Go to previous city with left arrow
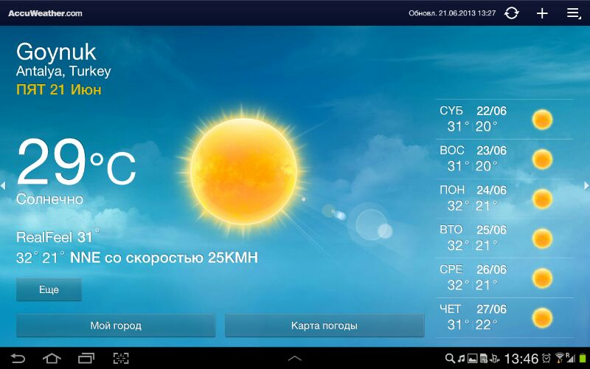The image size is (590, 369). pyautogui.click(x=4, y=185)
